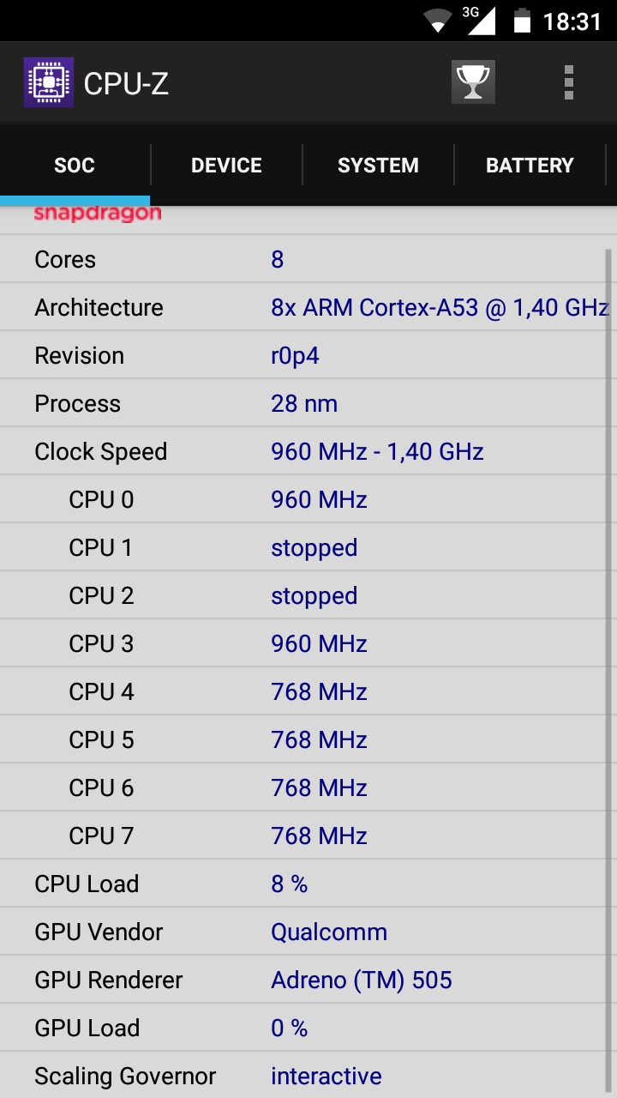Tap the Snapdragon logo
The image size is (617, 1098).
(98, 214)
